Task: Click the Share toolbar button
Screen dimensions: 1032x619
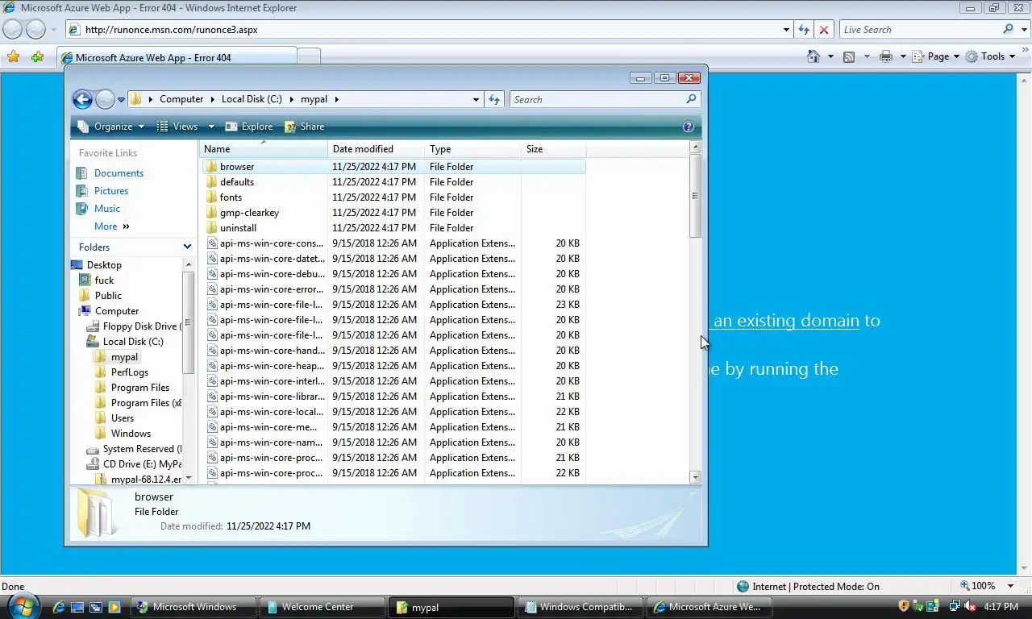Action: [305, 127]
